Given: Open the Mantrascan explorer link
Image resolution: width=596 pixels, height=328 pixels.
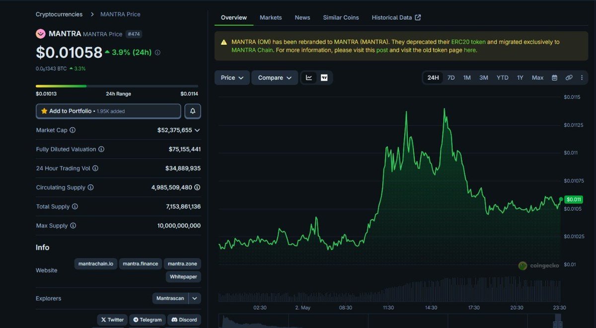Looking at the screenshot, I should pyautogui.click(x=170, y=298).
